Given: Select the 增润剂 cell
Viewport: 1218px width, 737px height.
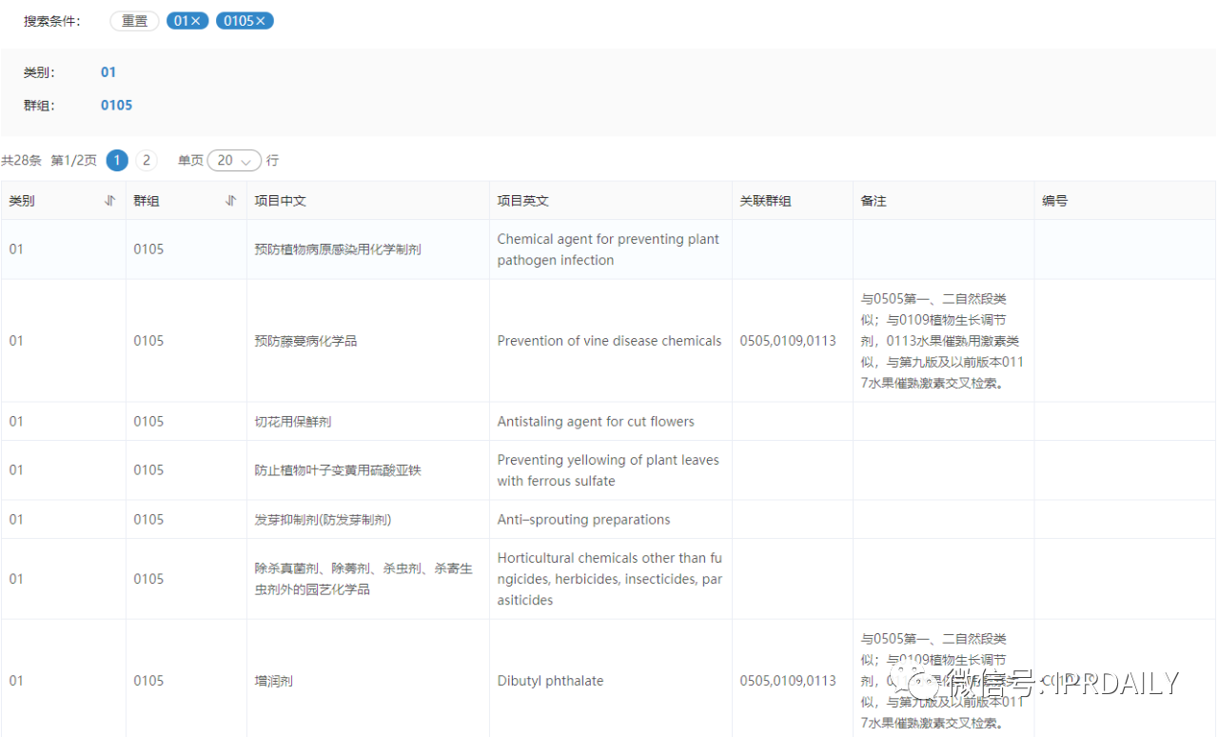Looking at the screenshot, I should (367, 681).
